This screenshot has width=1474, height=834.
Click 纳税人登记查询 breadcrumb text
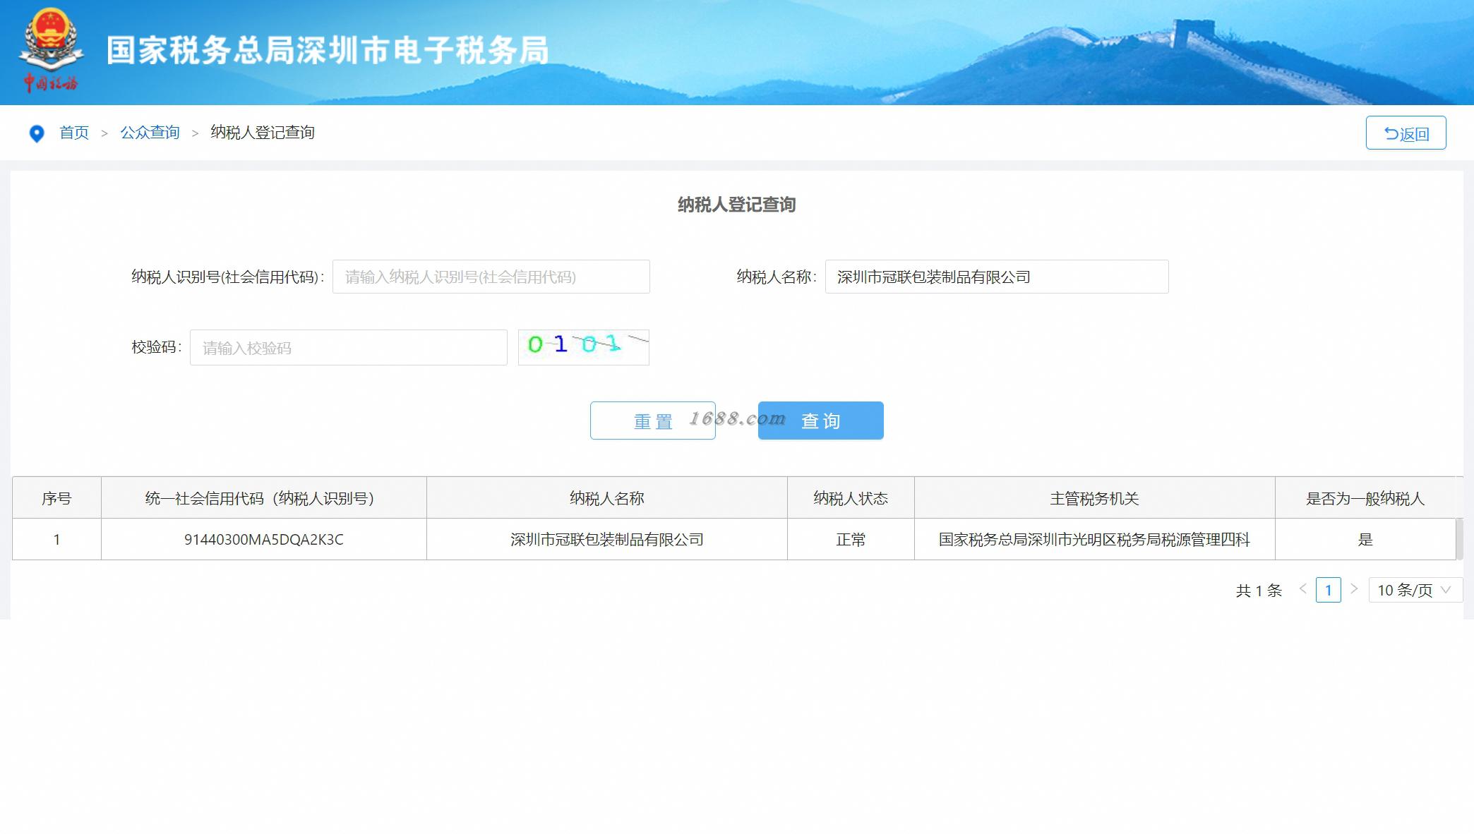(x=263, y=133)
